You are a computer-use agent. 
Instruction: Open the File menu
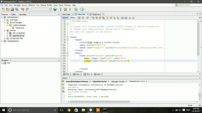[x=2, y=5]
